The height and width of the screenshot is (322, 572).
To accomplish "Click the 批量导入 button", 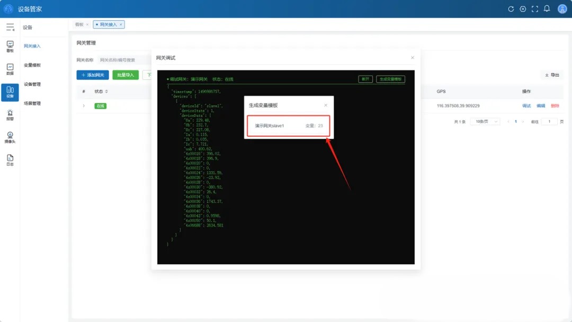I will tap(126, 75).
